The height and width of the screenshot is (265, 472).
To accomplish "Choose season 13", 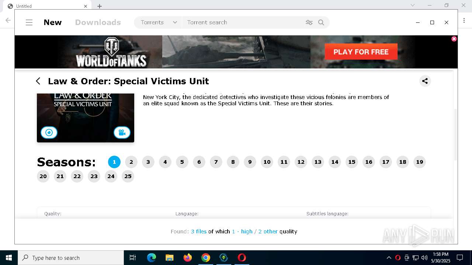I will pos(318,162).
